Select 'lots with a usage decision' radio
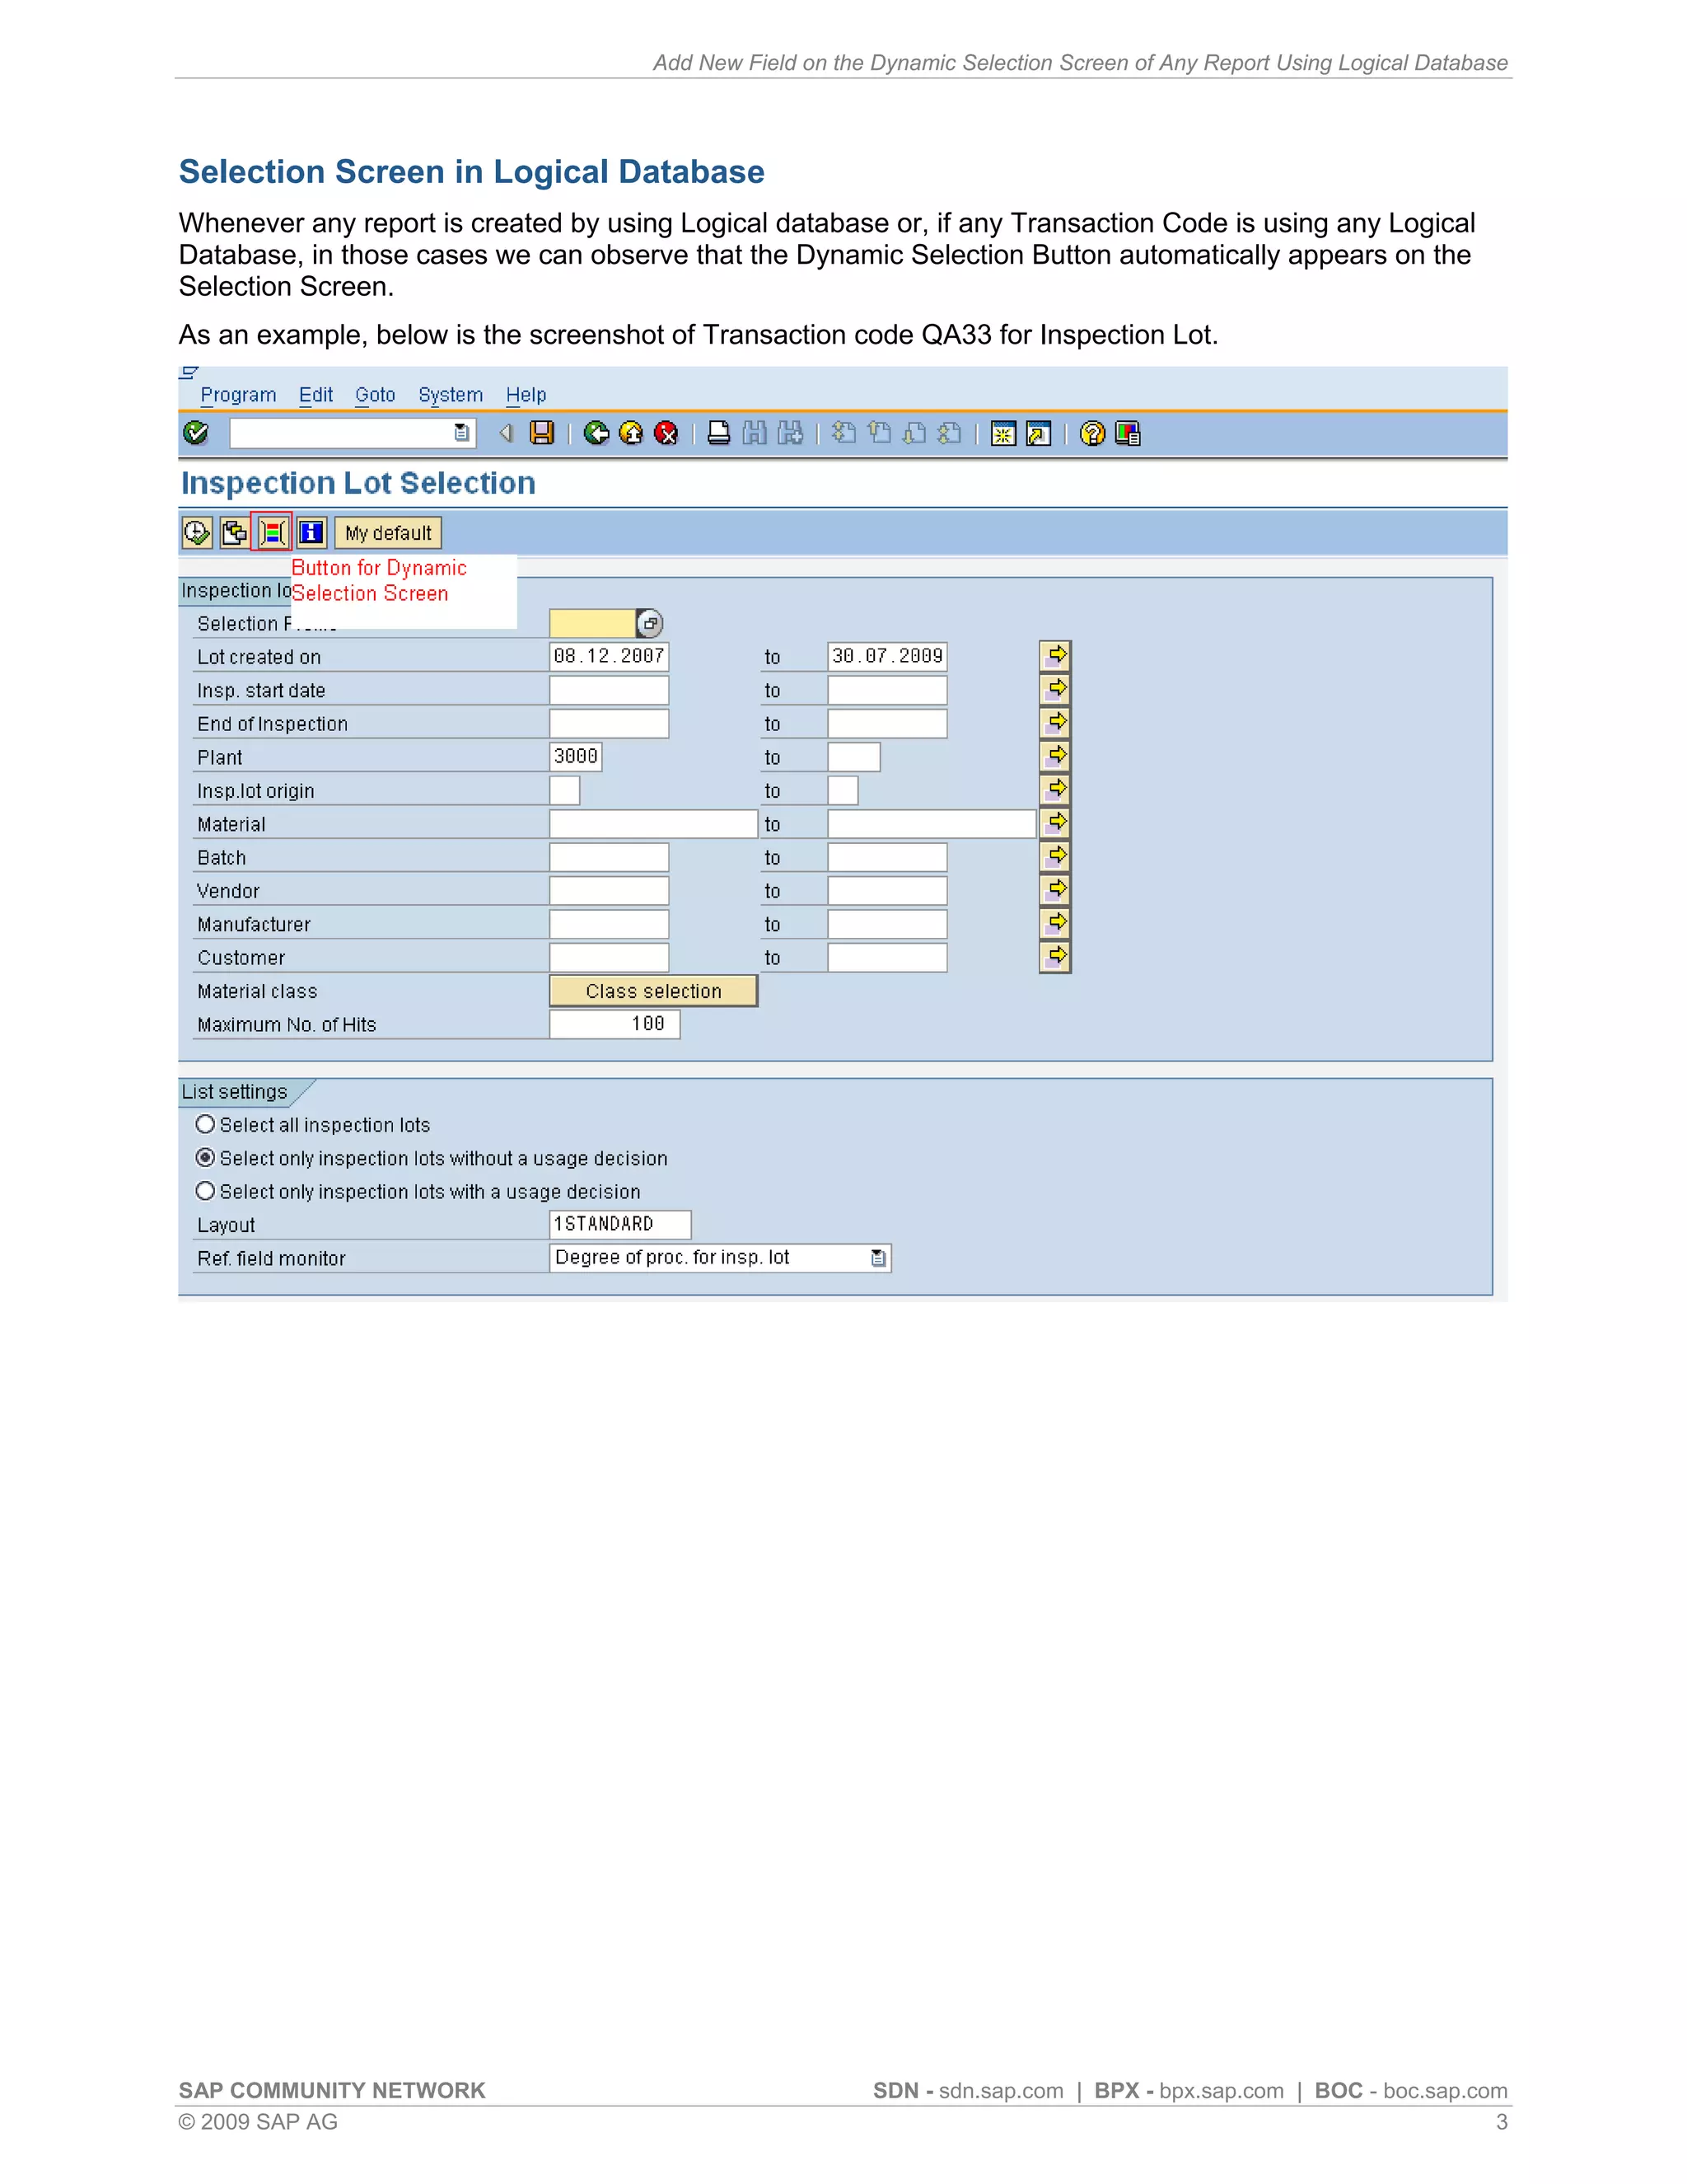Screen dimensions: 1687x2184 point(206,1191)
